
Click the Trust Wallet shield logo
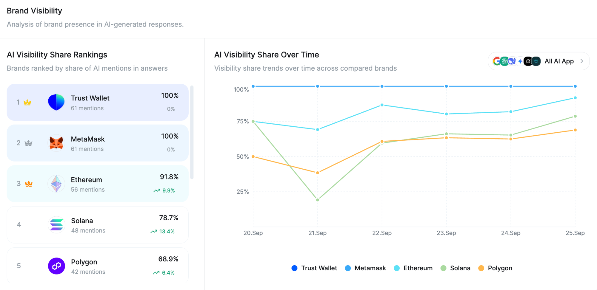(56, 102)
